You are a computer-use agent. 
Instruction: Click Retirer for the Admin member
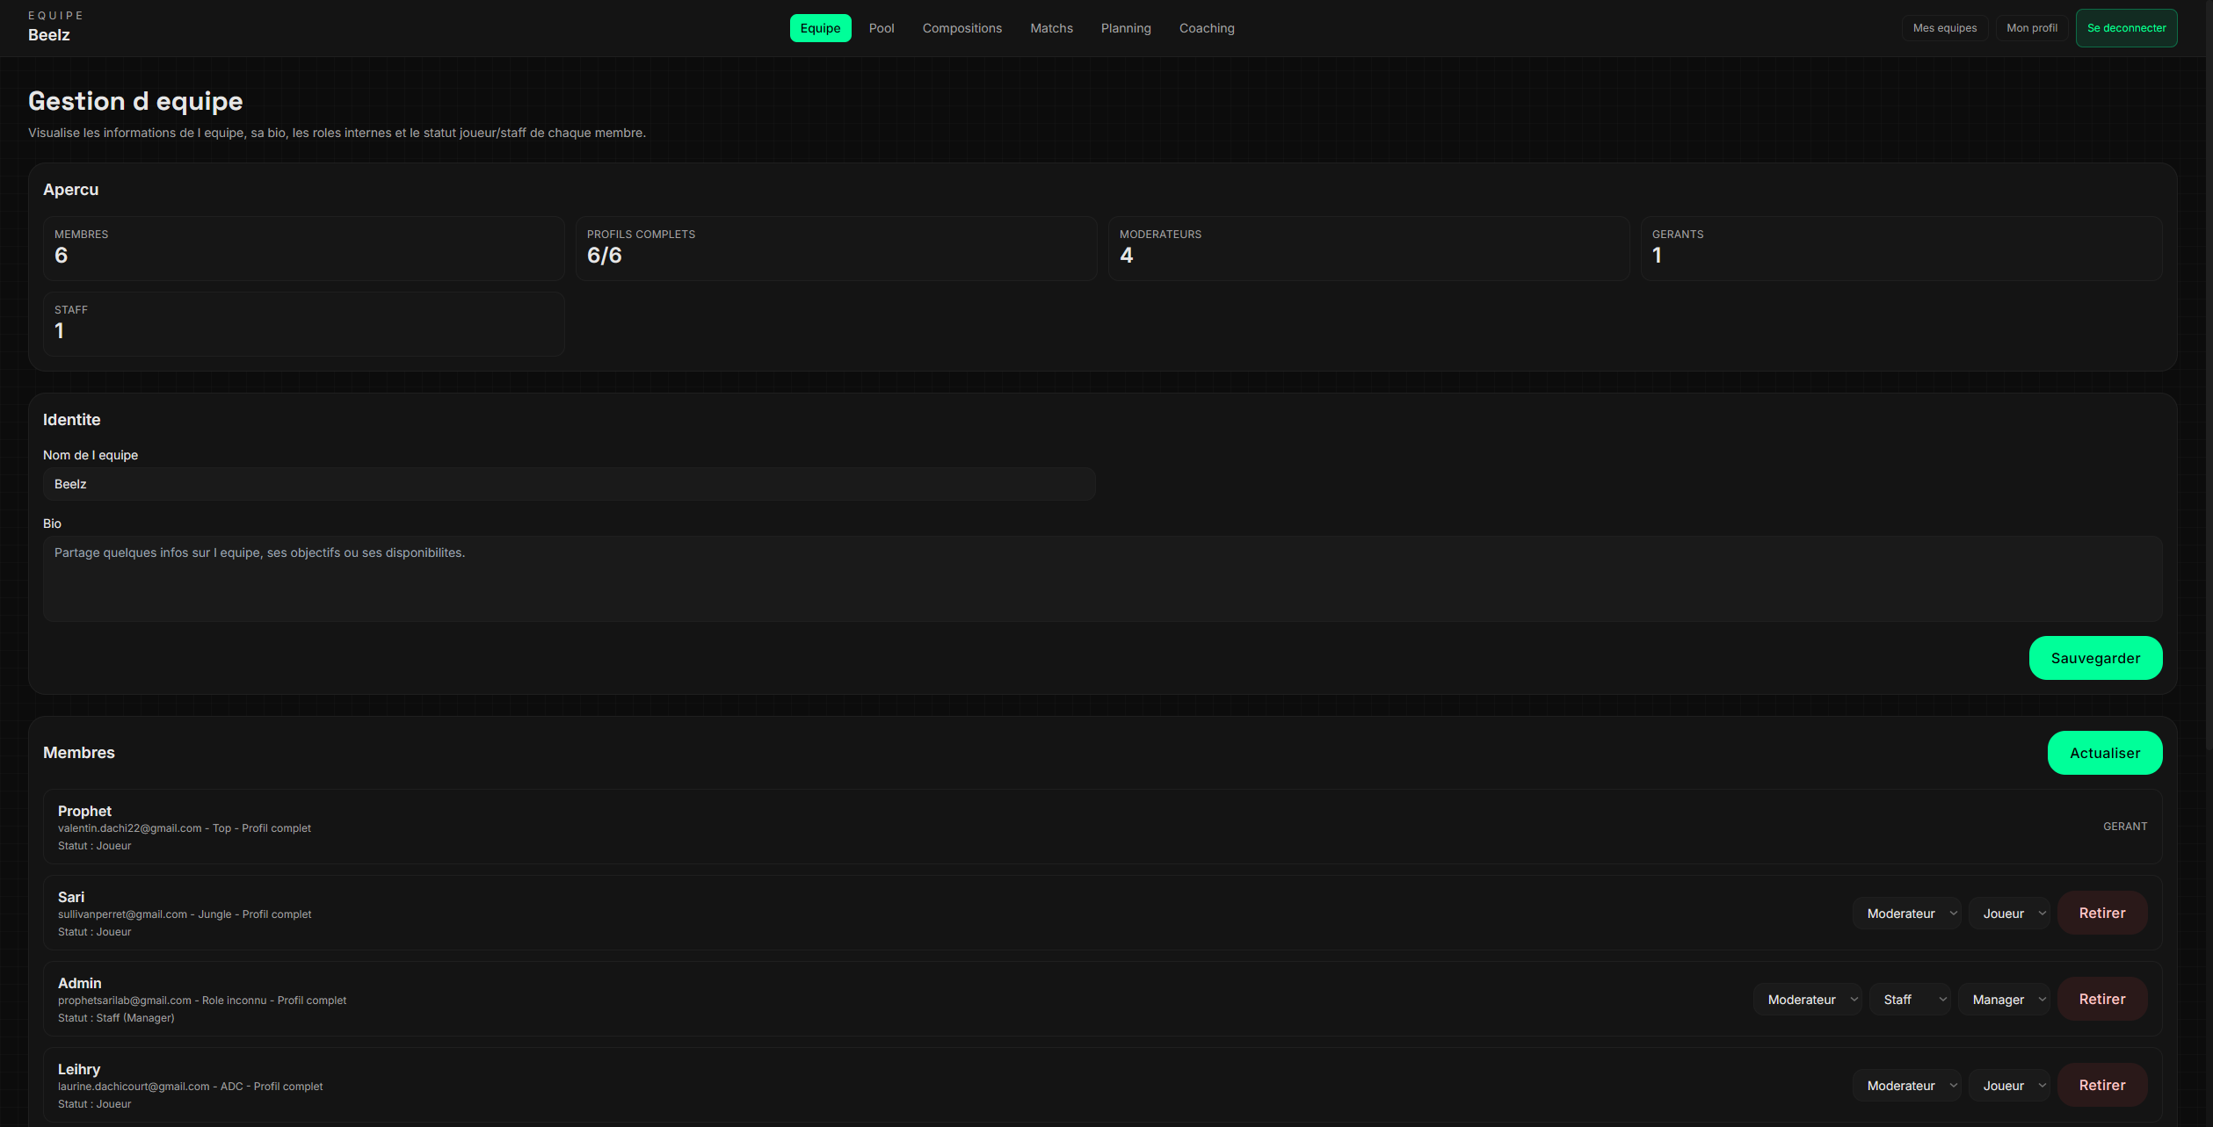click(x=2101, y=1000)
